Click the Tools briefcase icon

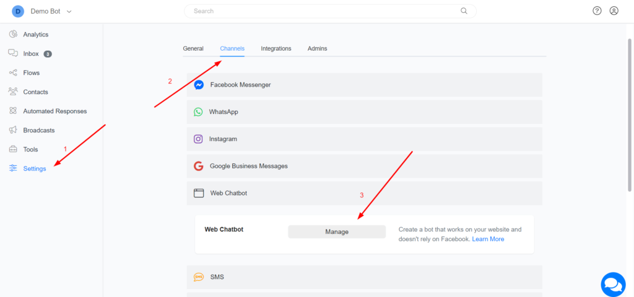(14, 149)
